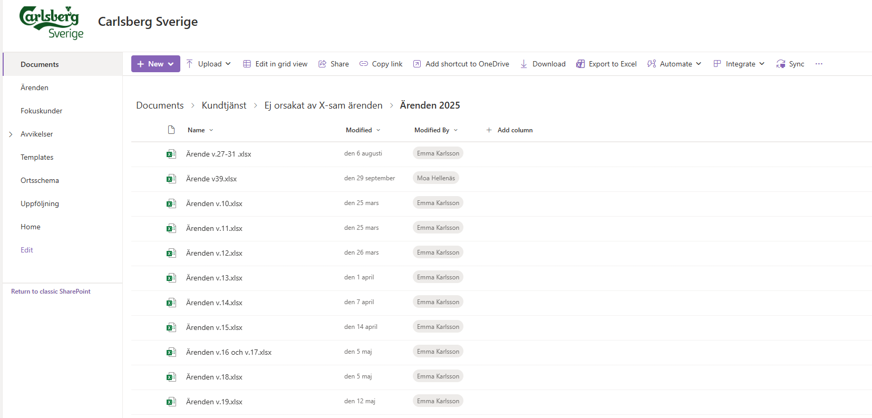This screenshot has width=872, height=418.
Task: Open the Automate dropdown menu
Action: (x=675, y=64)
